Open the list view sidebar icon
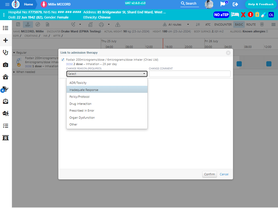The height and width of the screenshot is (208, 278). (5, 28)
